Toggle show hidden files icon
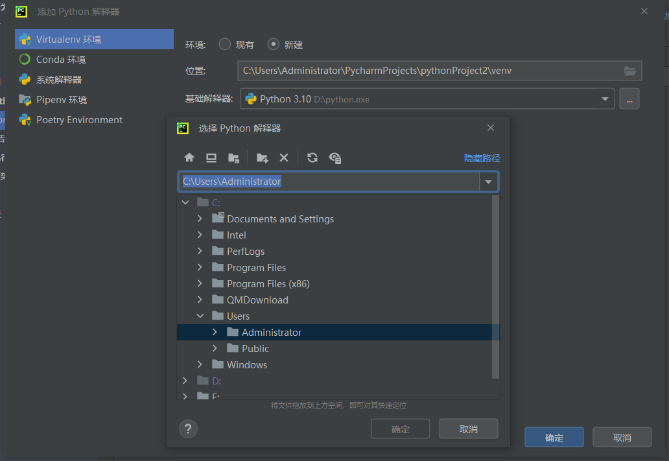The width and height of the screenshot is (669, 461). 335,158
